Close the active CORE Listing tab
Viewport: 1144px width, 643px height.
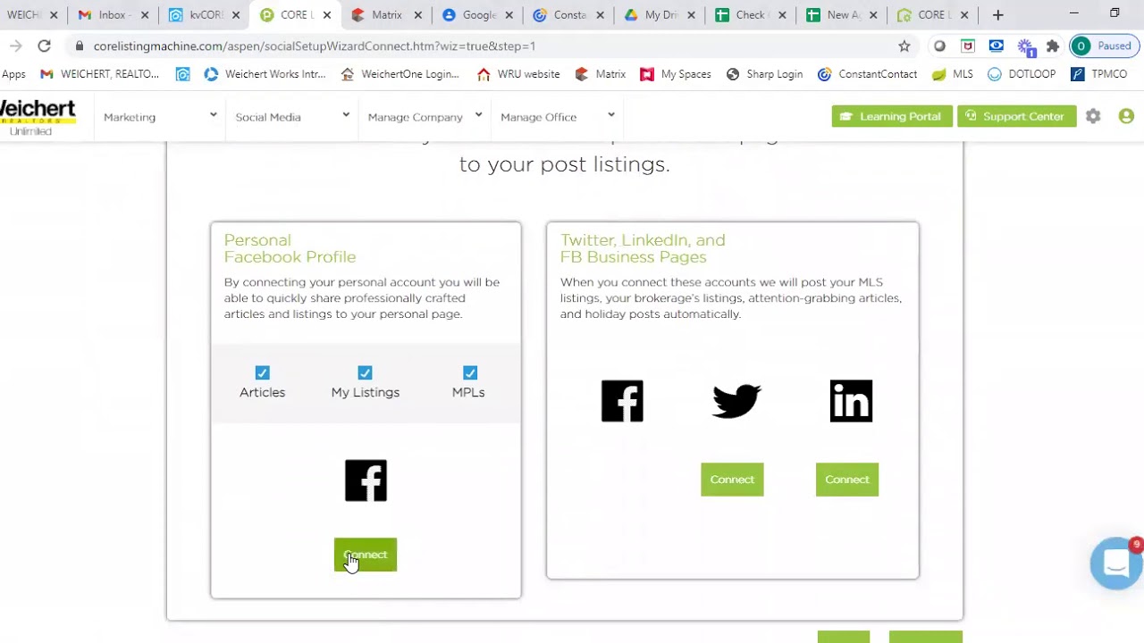click(x=327, y=15)
